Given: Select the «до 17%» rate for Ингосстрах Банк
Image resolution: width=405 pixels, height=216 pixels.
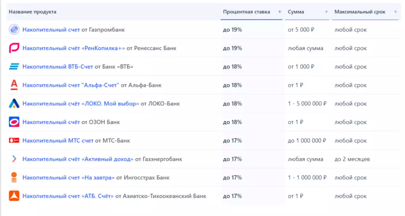Looking at the screenshot, I should click(233, 178).
